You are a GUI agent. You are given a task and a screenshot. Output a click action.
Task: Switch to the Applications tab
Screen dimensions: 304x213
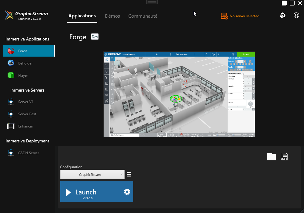(82, 16)
